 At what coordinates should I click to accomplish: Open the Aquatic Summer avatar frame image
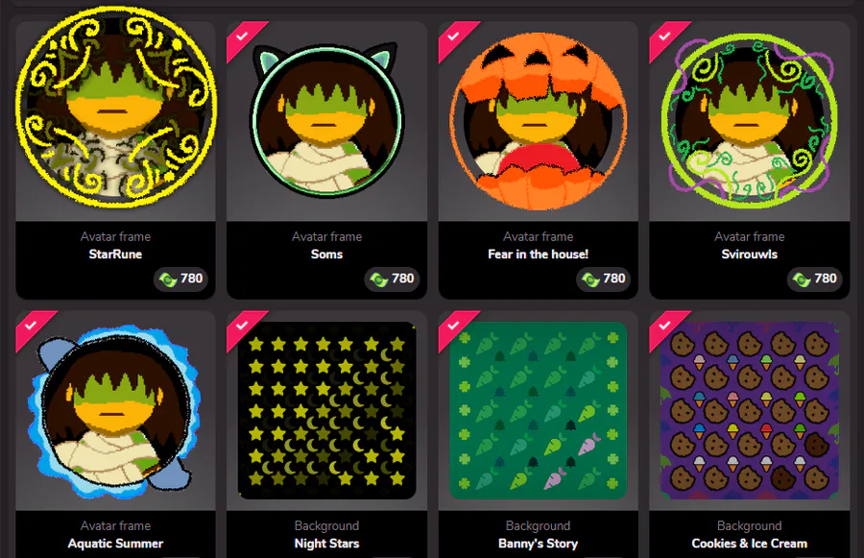114,411
